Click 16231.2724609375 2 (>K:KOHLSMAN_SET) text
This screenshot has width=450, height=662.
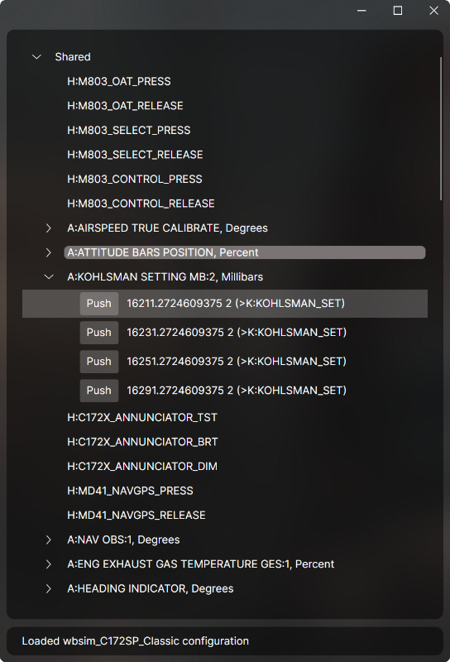pyautogui.click(x=237, y=333)
